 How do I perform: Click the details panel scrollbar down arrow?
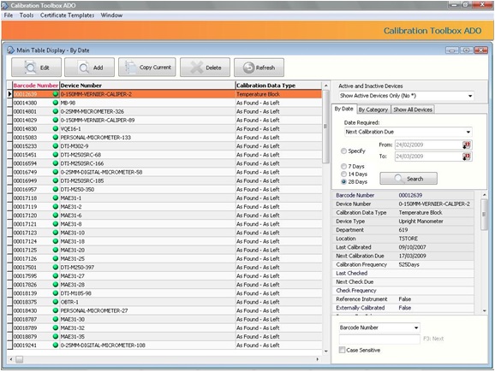[x=485, y=310]
